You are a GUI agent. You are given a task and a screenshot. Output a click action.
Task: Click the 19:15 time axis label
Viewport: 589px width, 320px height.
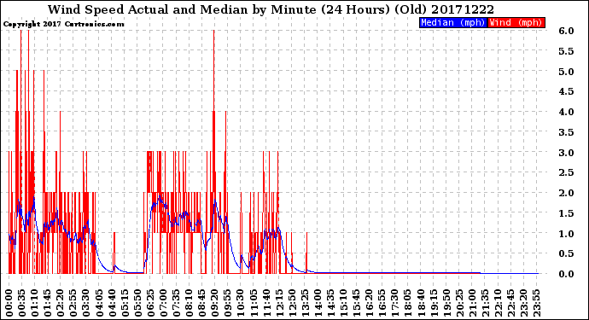434,303
